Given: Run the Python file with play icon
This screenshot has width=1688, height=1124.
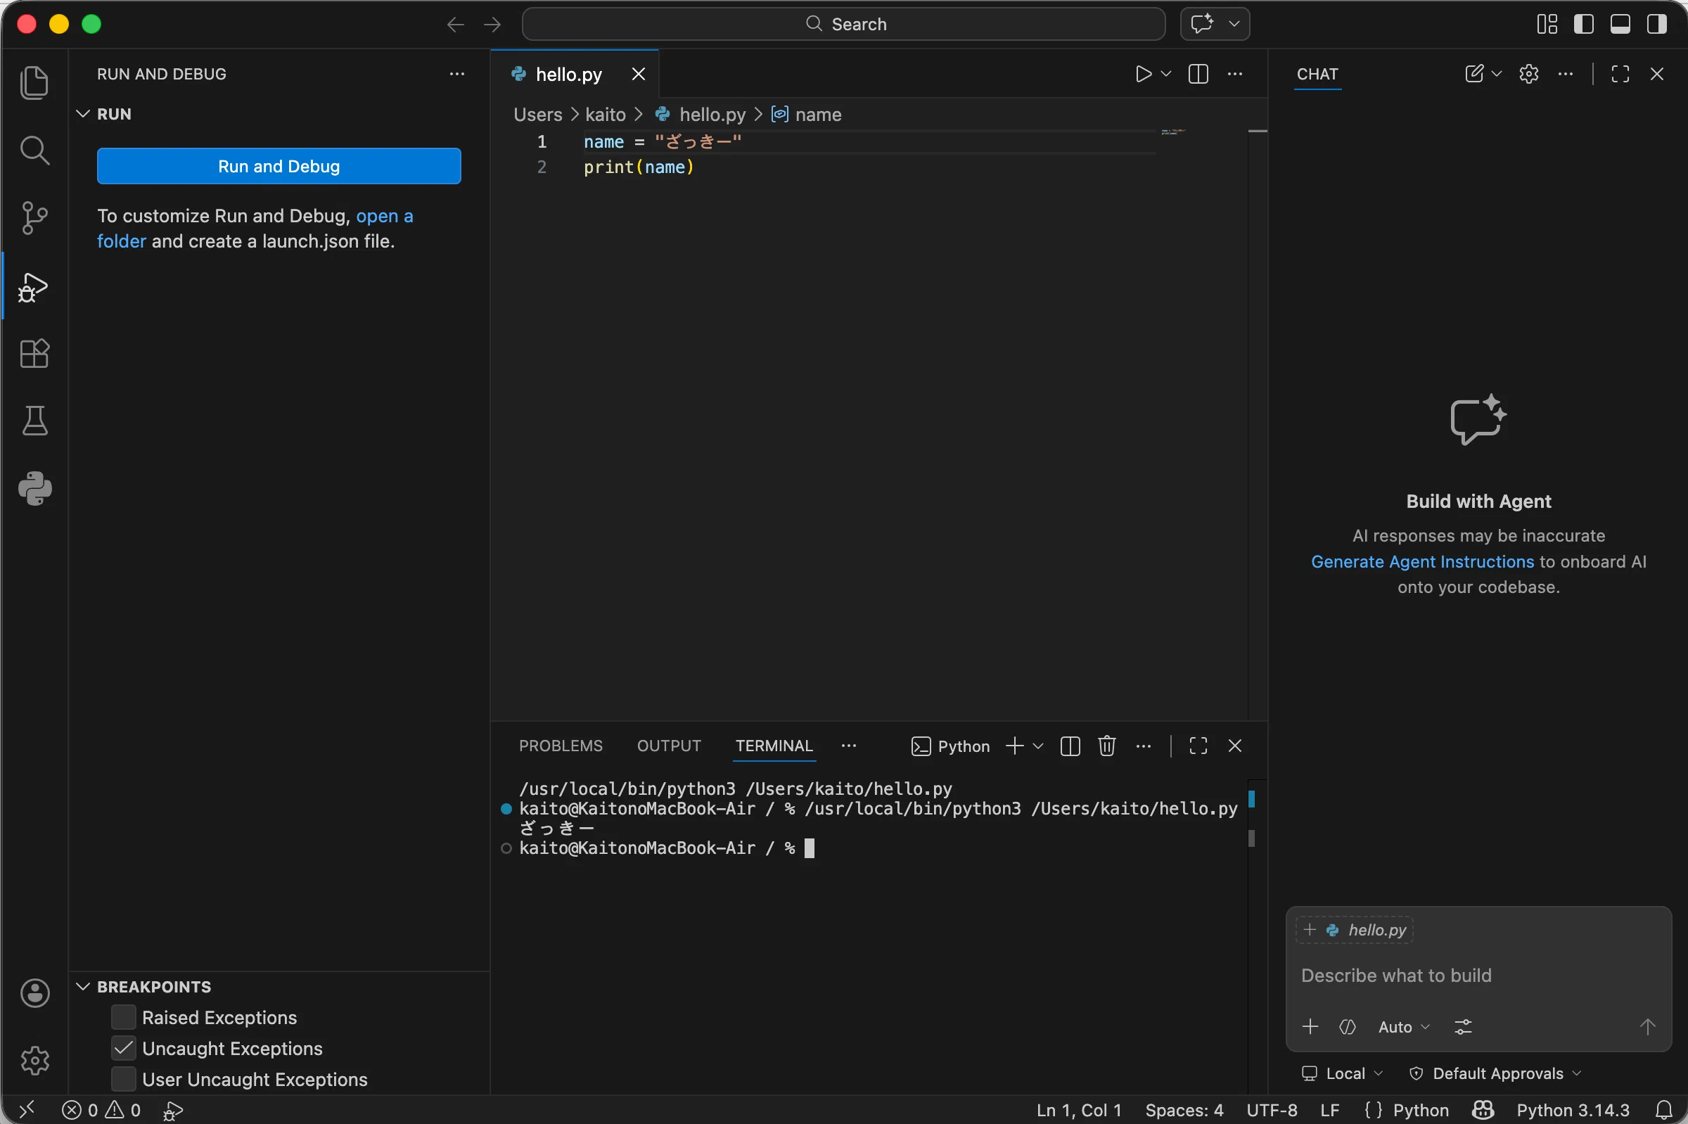Looking at the screenshot, I should click(1143, 74).
